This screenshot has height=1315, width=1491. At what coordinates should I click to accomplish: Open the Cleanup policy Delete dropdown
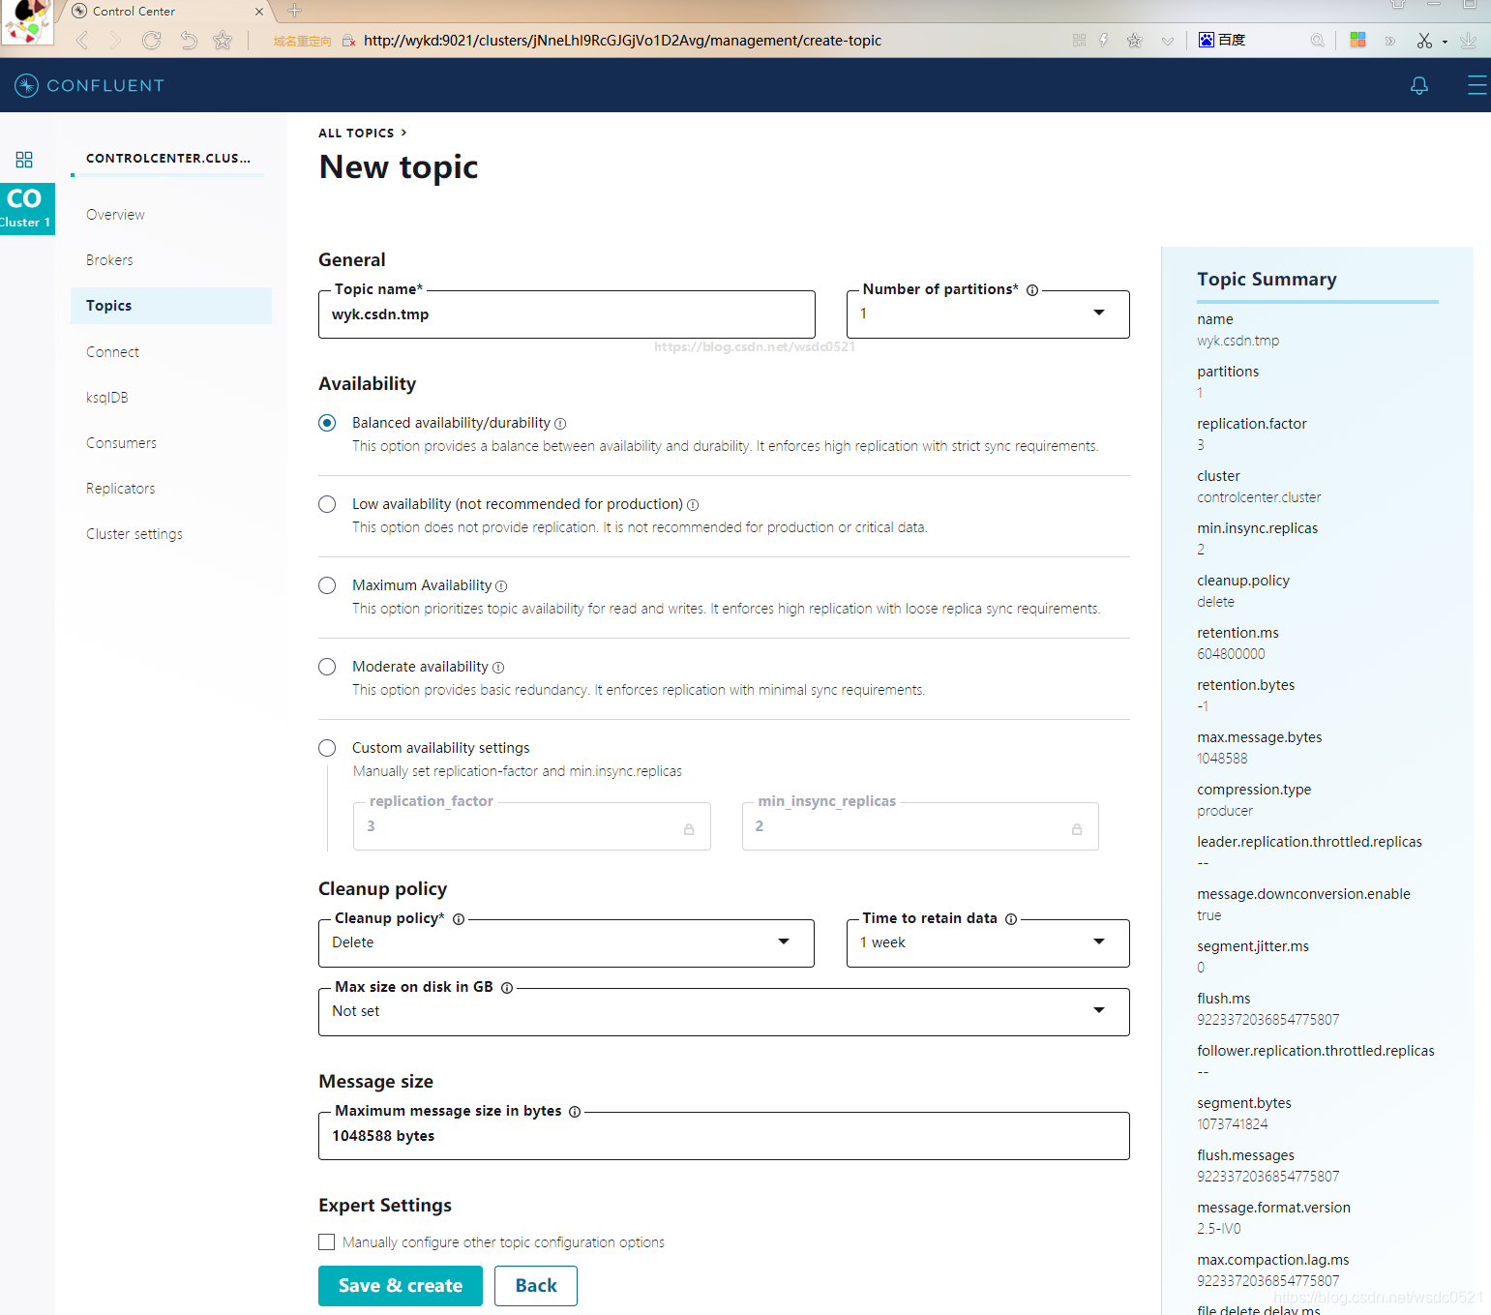[566, 943]
